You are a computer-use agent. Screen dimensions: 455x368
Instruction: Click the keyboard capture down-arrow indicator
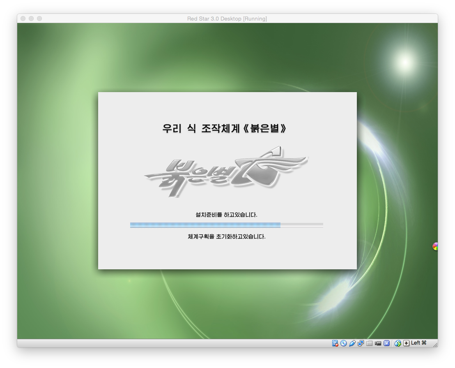point(406,343)
